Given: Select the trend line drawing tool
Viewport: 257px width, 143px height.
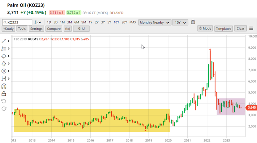Looking at the screenshot, I should point(4,41).
